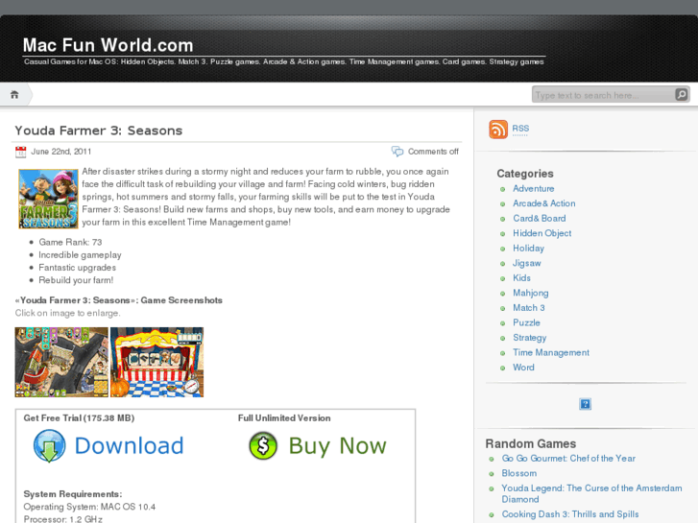Click the RSS text link
The width and height of the screenshot is (698, 523).
tap(520, 129)
